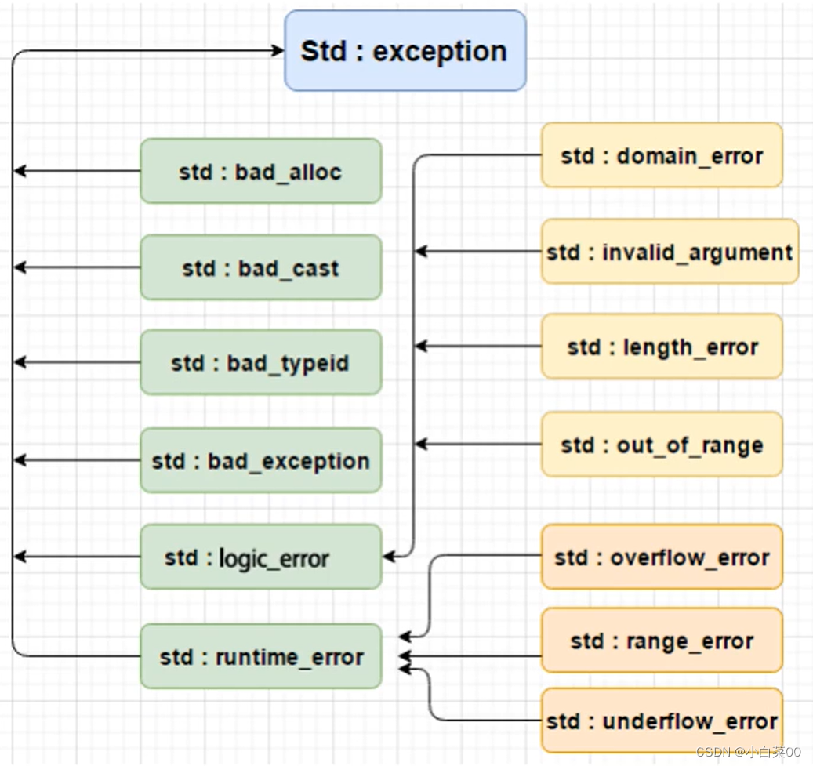813x766 pixels.
Task: Click the std : domain_error box
Action: [x=661, y=155]
